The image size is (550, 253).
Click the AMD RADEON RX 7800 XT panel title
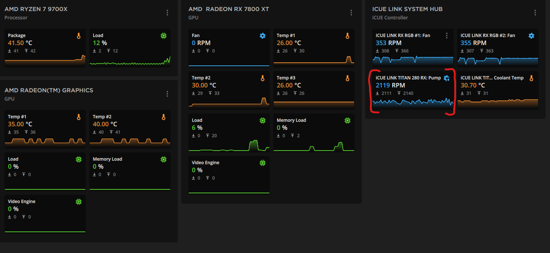tap(229, 9)
